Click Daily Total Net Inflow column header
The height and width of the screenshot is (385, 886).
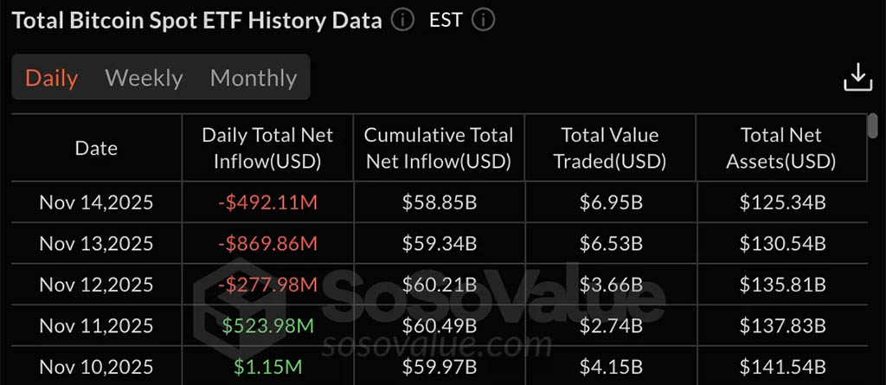point(267,148)
